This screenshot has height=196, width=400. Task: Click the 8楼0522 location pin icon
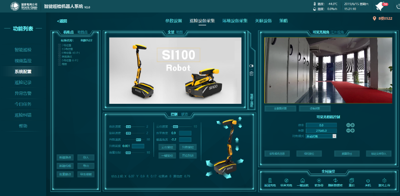pyautogui.click(x=374, y=19)
